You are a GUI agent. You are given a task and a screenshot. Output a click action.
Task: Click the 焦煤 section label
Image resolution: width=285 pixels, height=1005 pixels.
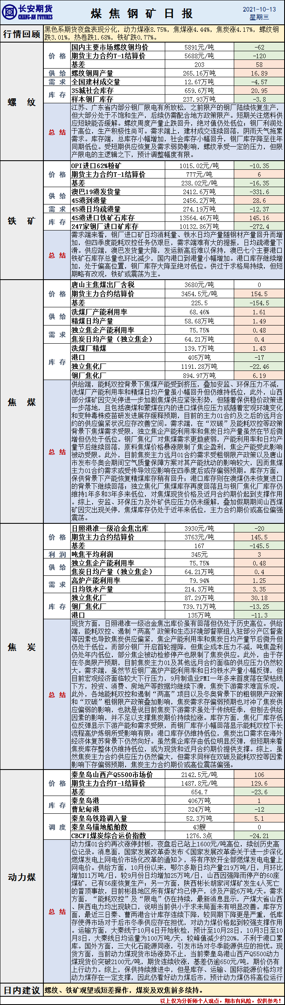tap(21, 402)
